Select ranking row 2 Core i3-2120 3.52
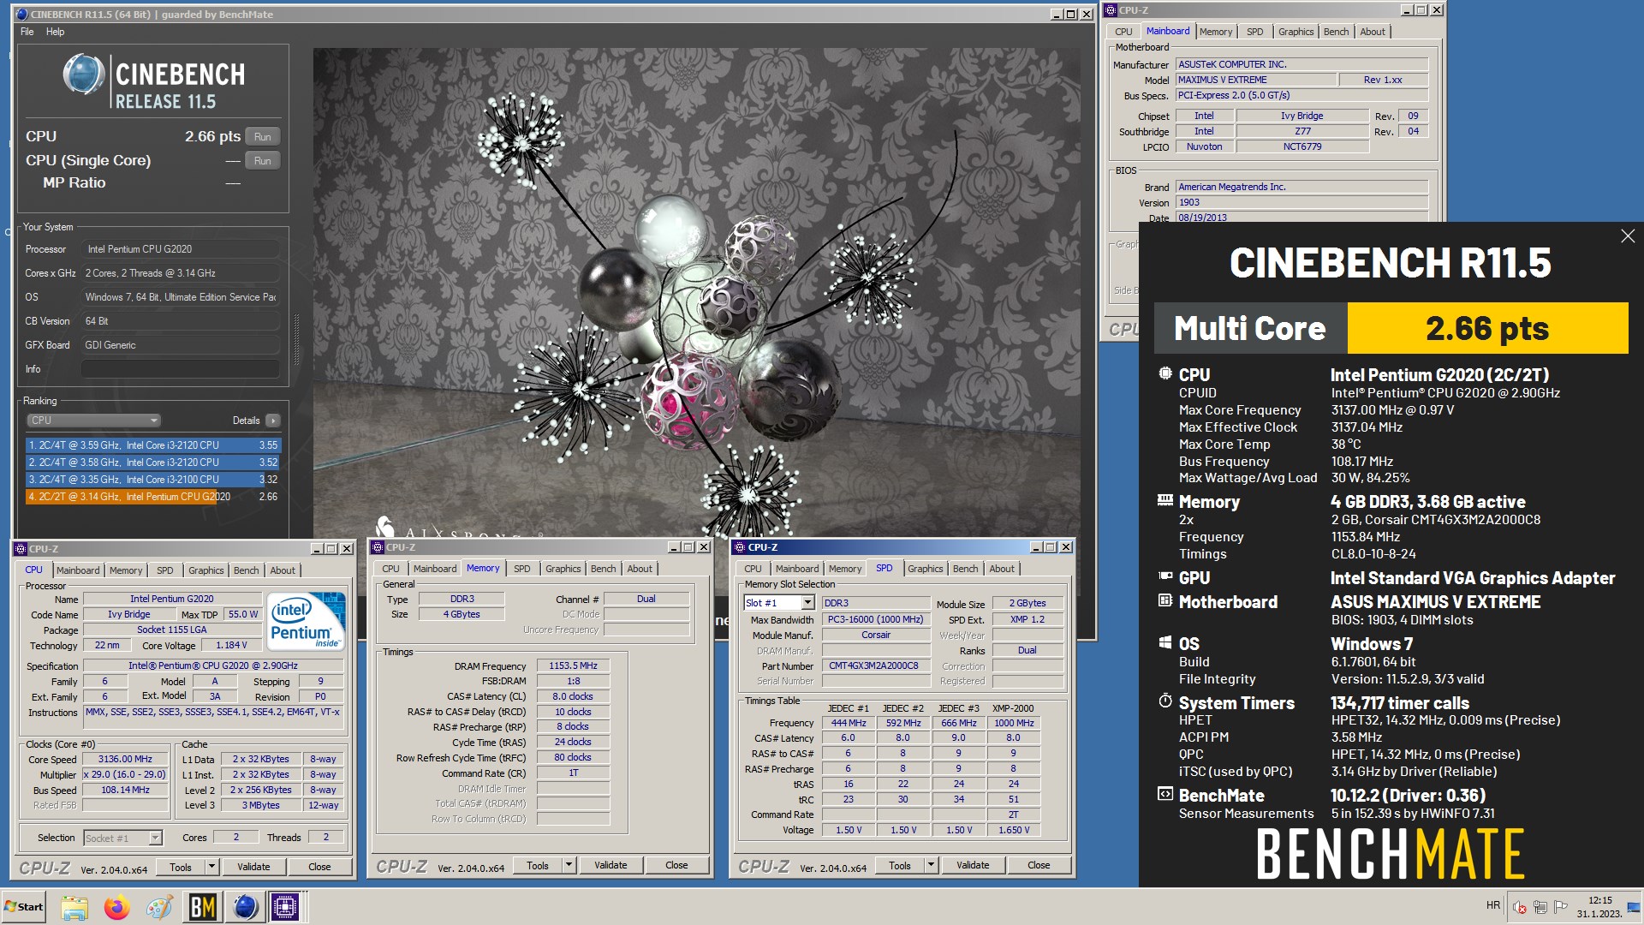This screenshot has height=925, width=1644. pyautogui.click(x=153, y=462)
